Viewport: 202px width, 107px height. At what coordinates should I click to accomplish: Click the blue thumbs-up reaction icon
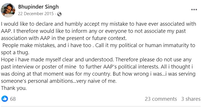point(5,99)
